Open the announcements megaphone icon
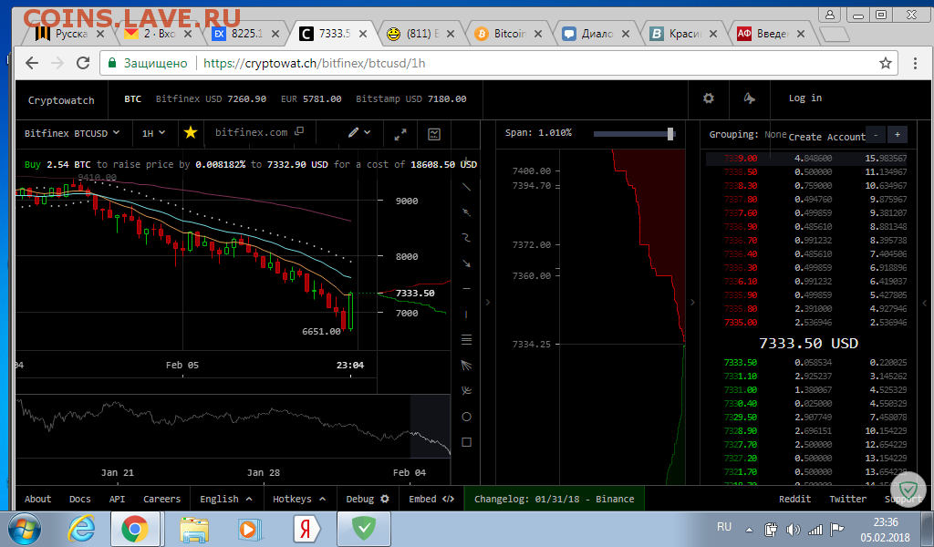Screen dimensions: 934x547 click(x=750, y=98)
